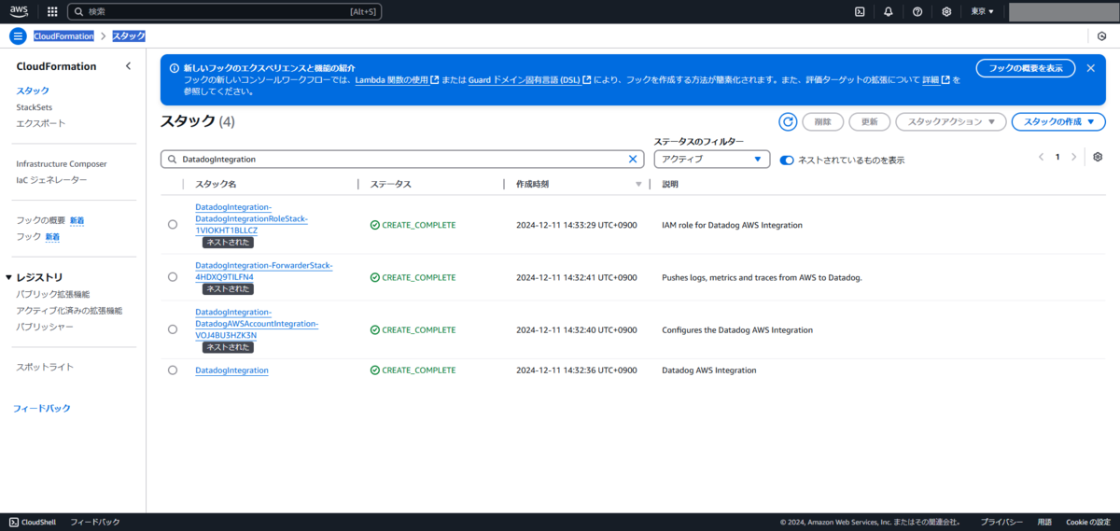Viewport: 1120px width, 531px height.
Task: Open the notifications bell icon
Action: (x=889, y=11)
